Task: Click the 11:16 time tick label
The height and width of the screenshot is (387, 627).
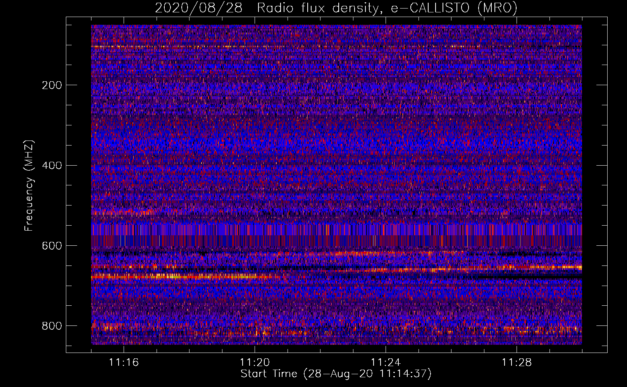Action: point(124,363)
